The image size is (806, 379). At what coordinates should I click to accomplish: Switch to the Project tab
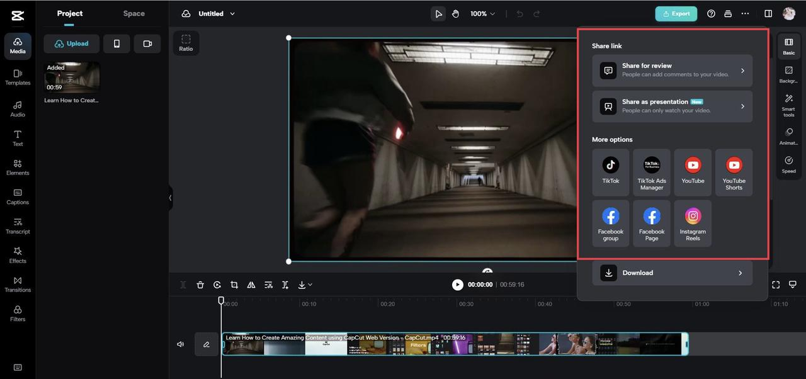pyautogui.click(x=70, y=13)
